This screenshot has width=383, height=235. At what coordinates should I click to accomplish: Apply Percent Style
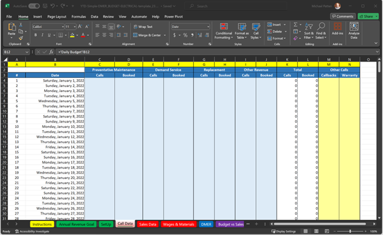click(x=185, y=35)
